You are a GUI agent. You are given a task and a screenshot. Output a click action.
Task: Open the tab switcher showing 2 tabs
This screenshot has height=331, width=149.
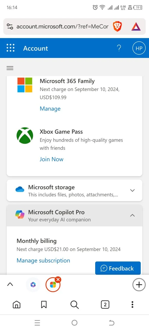coord(105,305)
